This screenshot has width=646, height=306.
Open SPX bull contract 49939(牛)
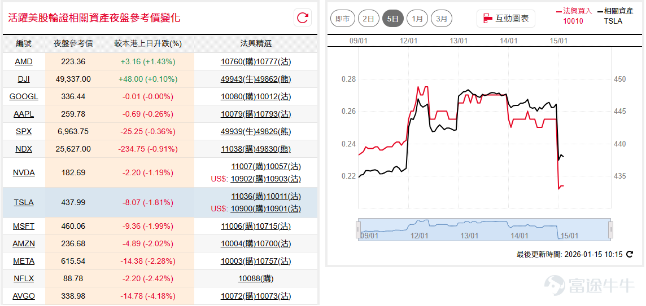click(238, 132)
